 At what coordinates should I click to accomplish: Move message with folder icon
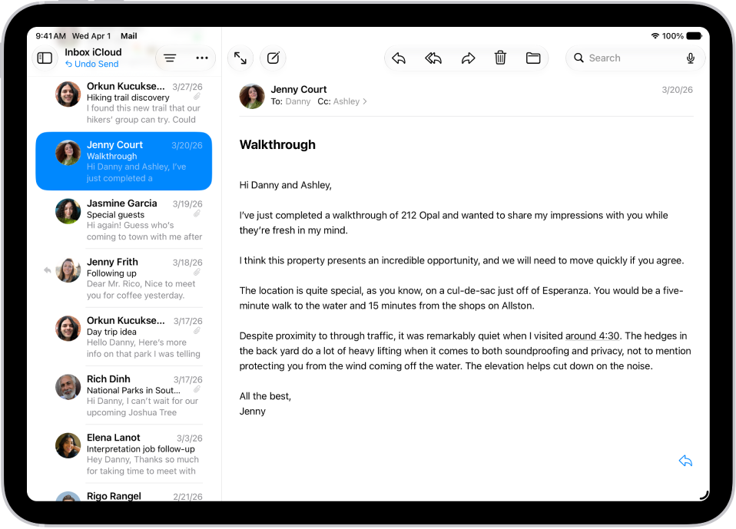click(533, 58)
